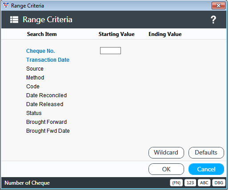Click the list icon beside Range Criteria heading
Image resolution: width=229 pixels, height=190 pixels.
pyautogui.click(x=14, y=20)
